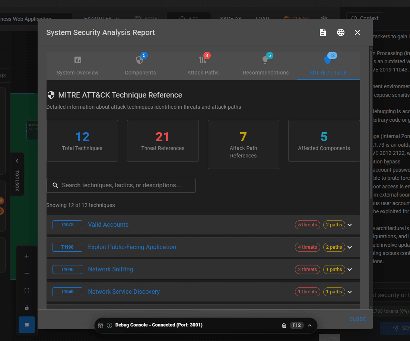410x341 pixels.
Task: Click '1 paths' chip on Network Service Discovery
Action: click(334, 292)
